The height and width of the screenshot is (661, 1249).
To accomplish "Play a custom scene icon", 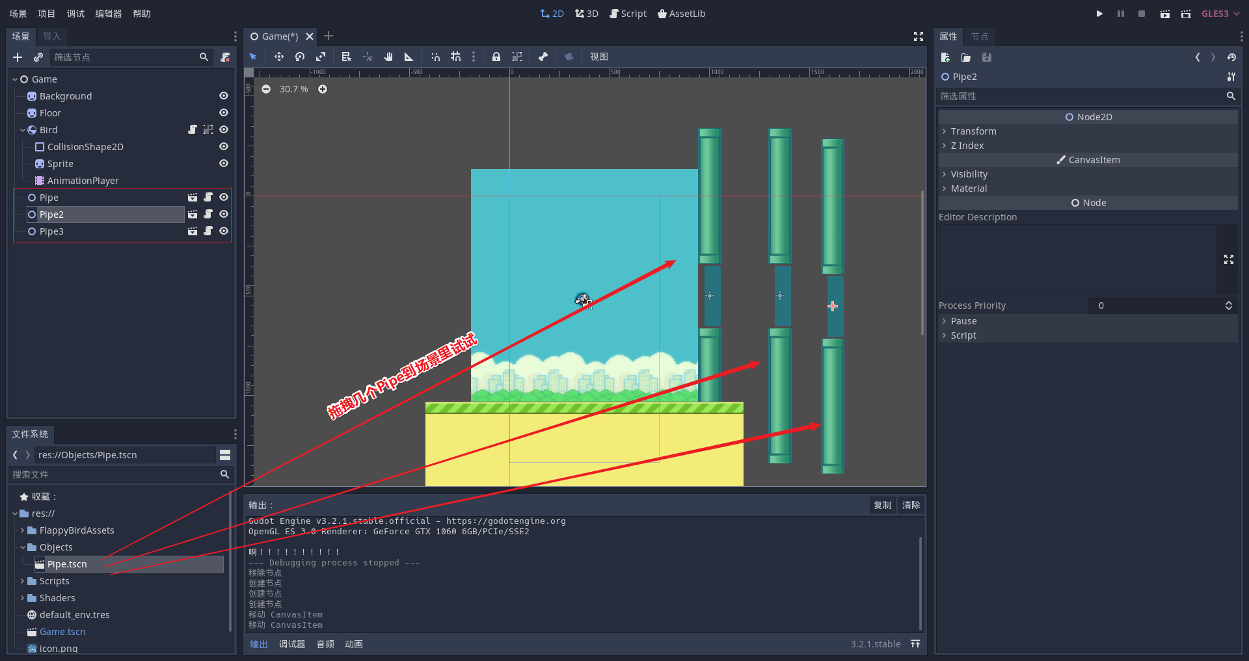I will pos(1186,14).
